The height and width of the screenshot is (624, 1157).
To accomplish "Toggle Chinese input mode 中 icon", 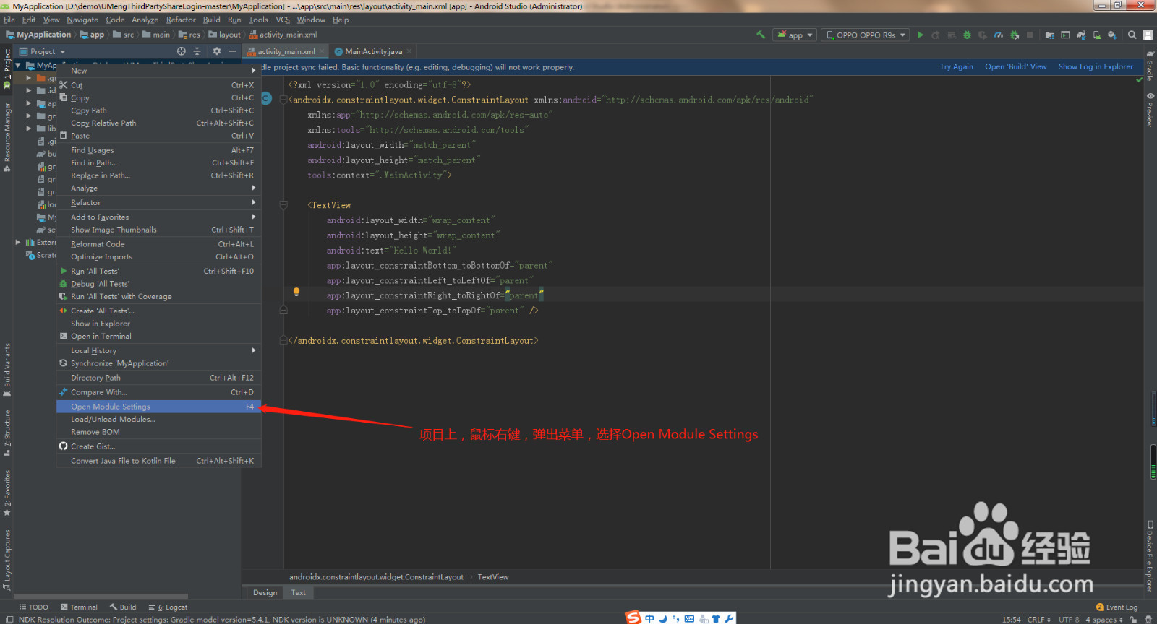I will click(x=649, y=618).
